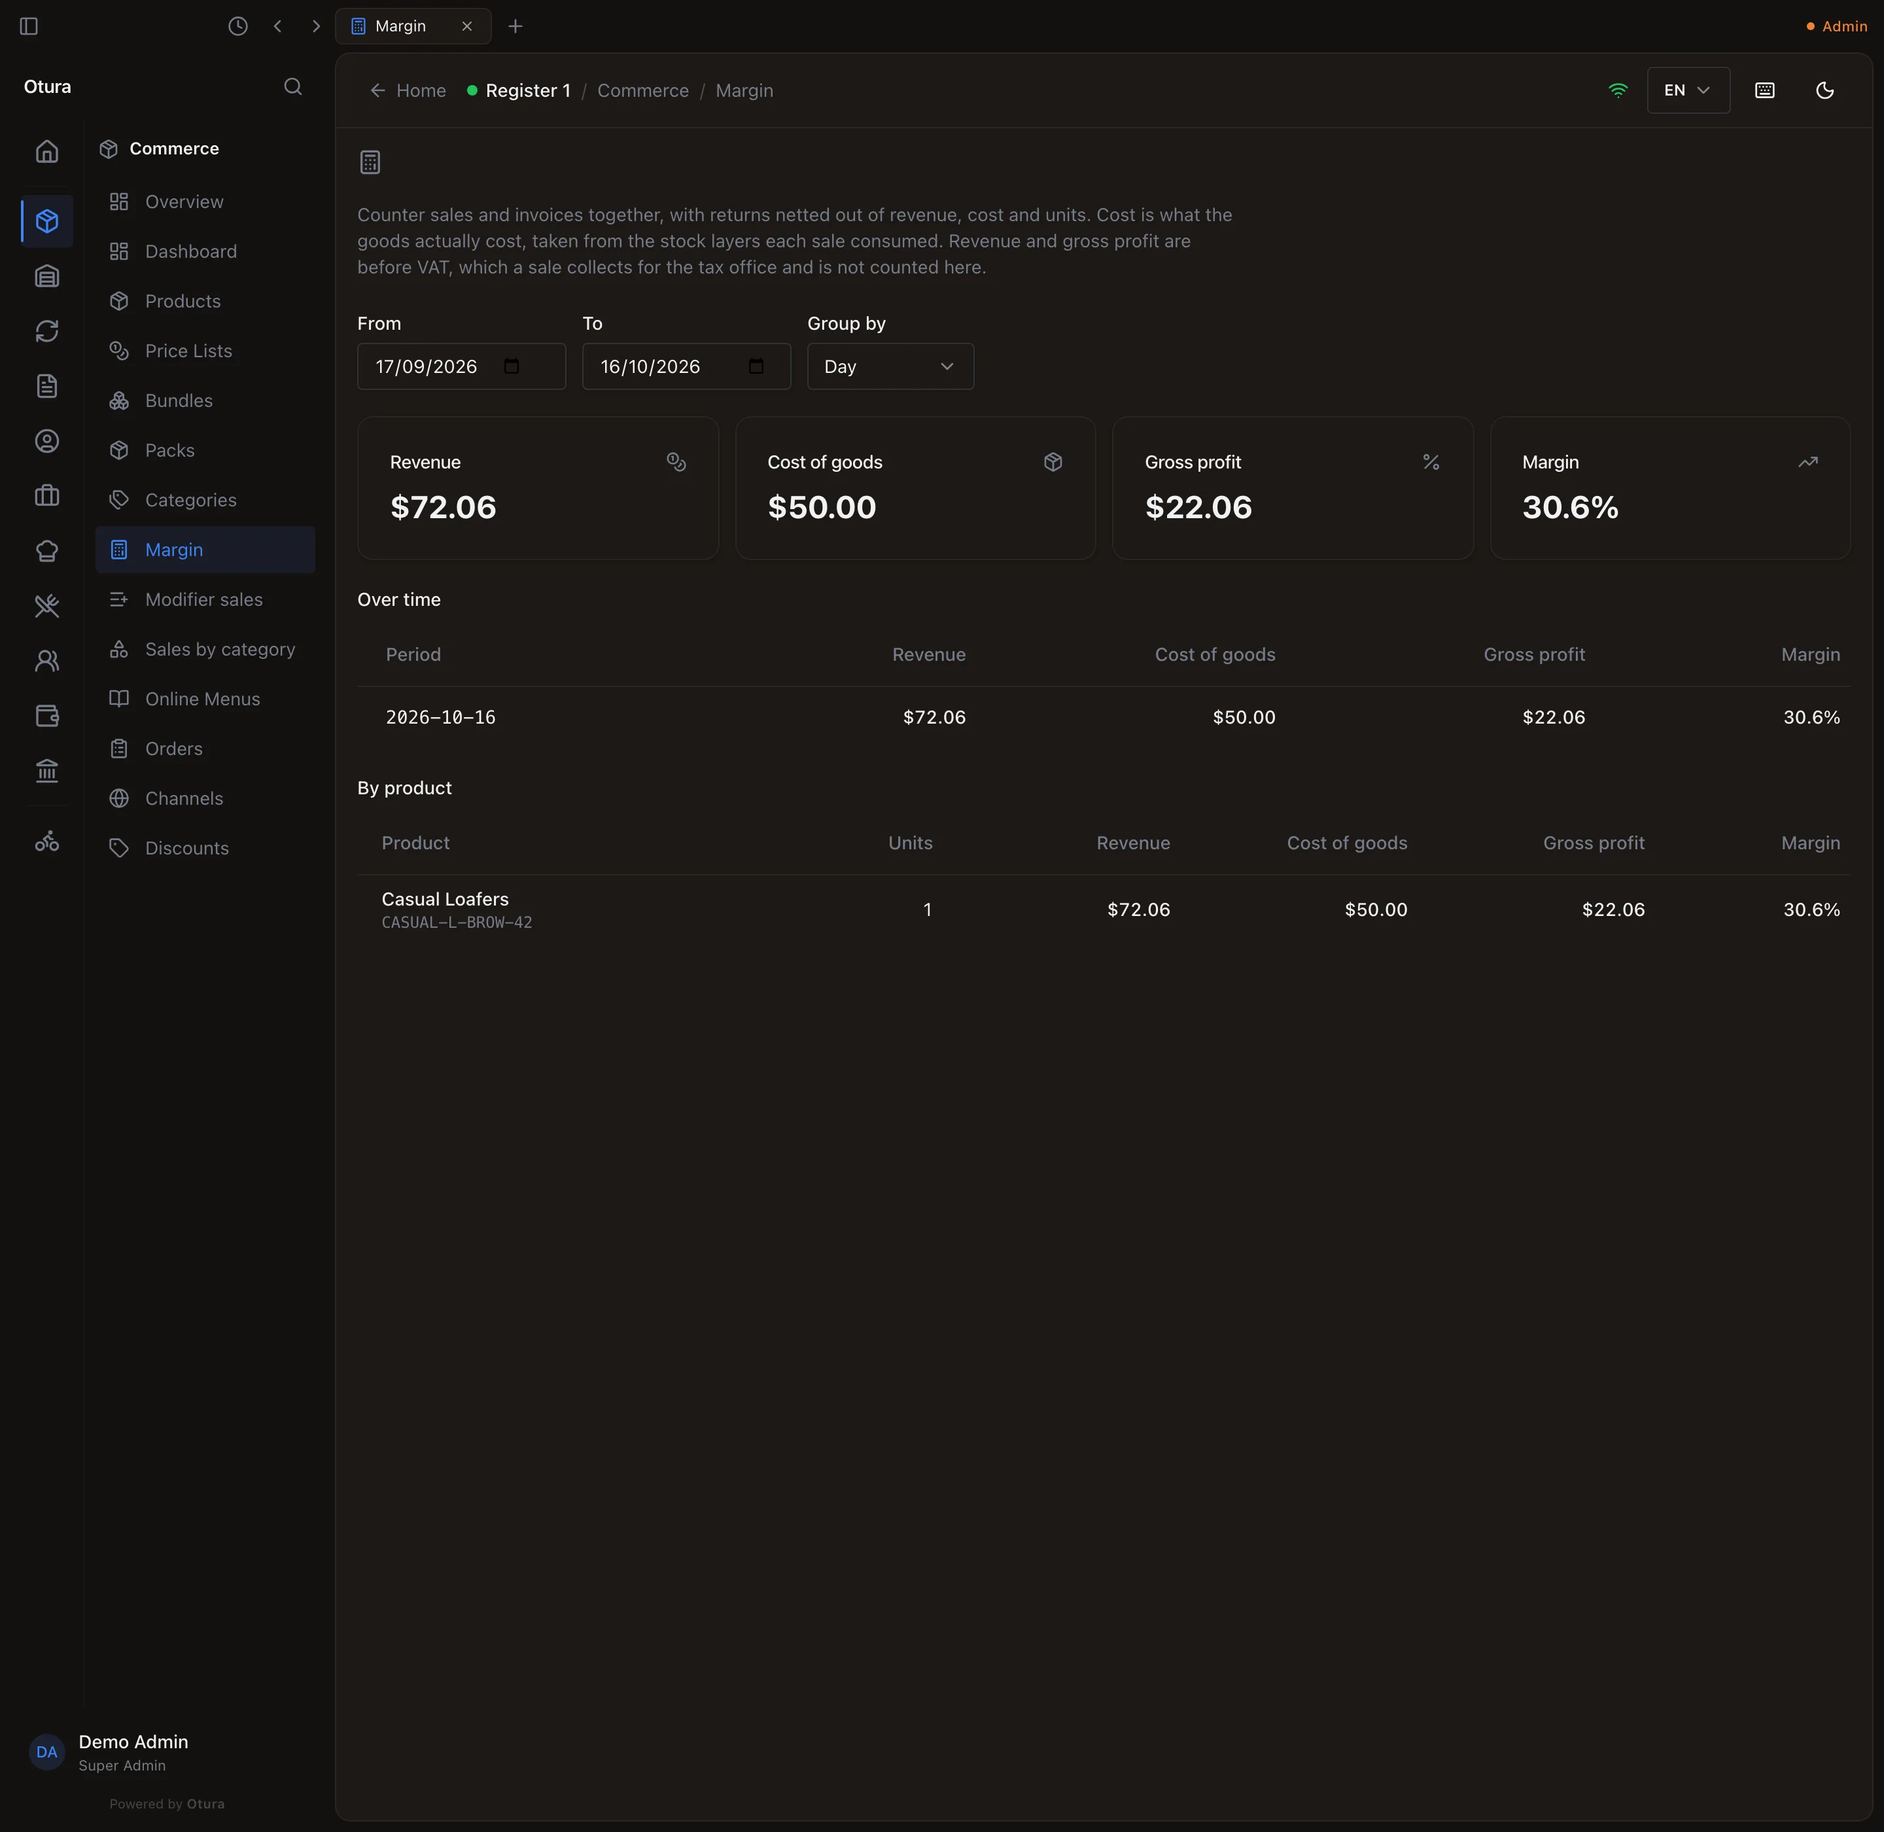Open the From date calendar picker
The image size is (1884, 1832).
(x=511, y=366)
